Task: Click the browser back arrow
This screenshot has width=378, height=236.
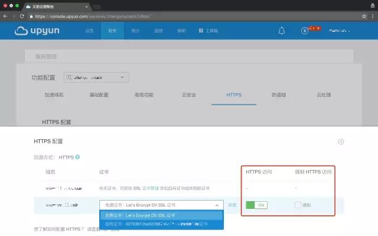Action: (5, 17)
